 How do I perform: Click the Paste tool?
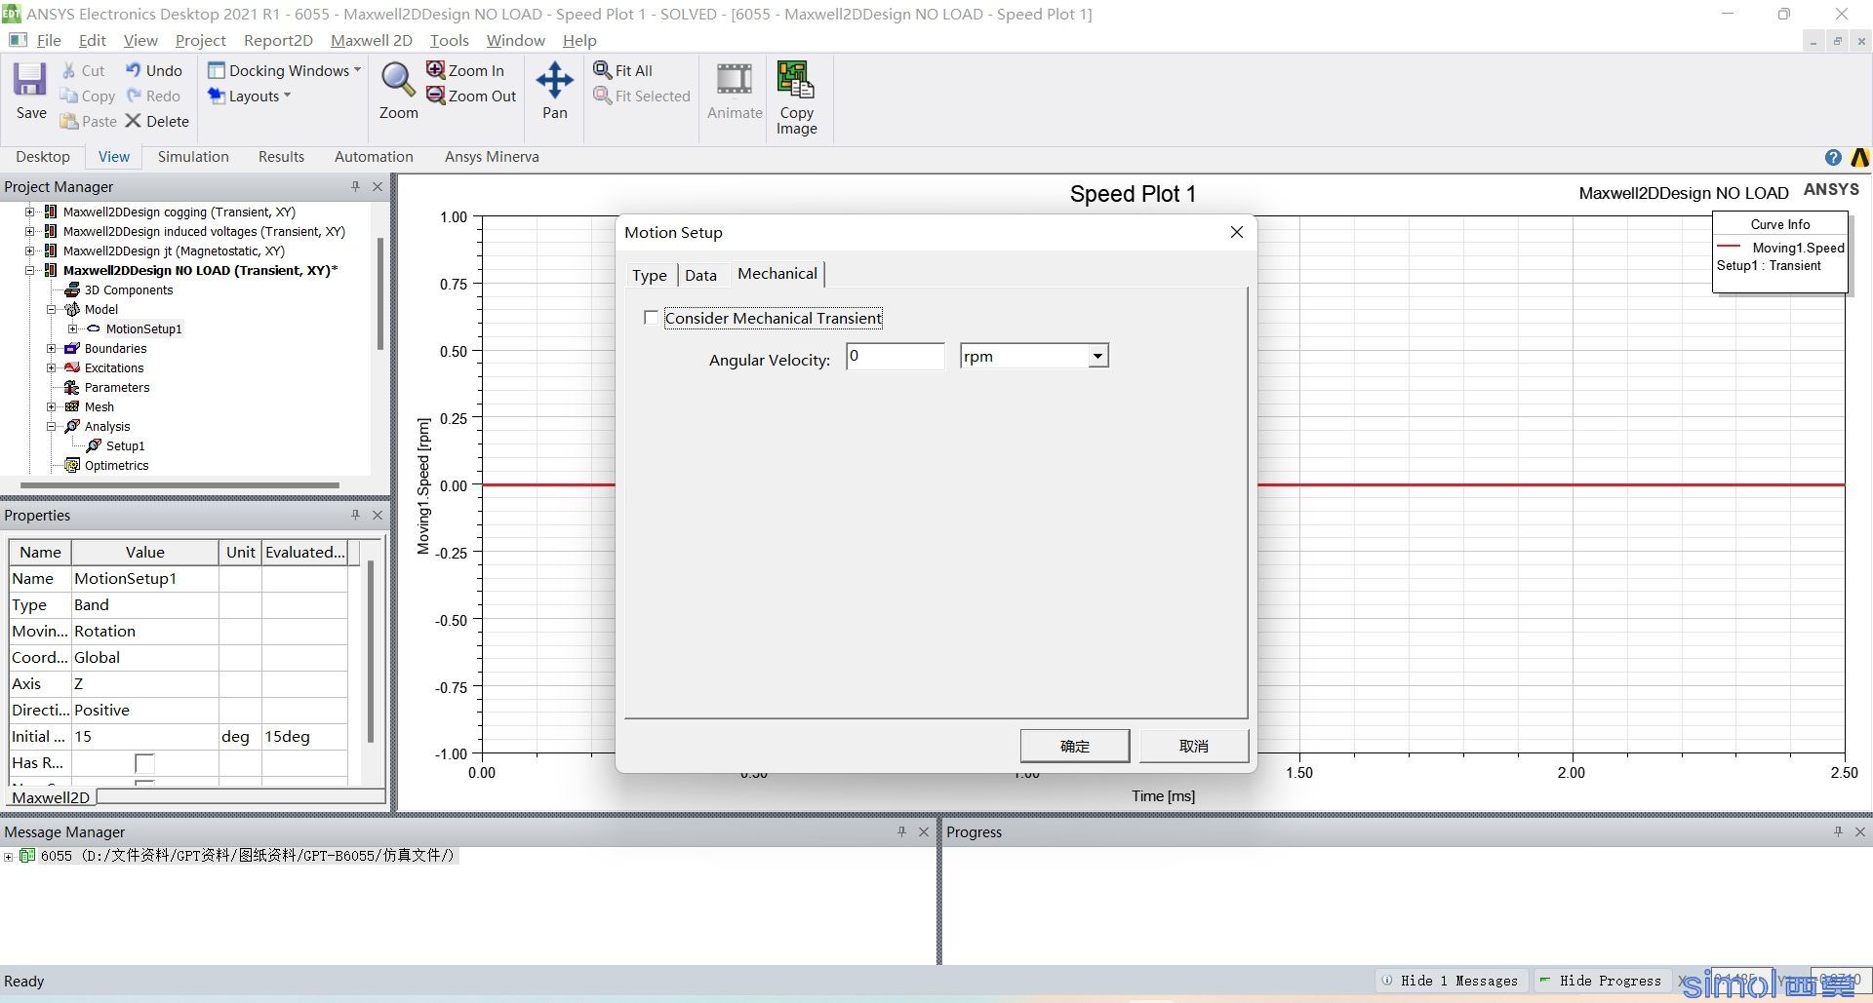tap(88, 121)
